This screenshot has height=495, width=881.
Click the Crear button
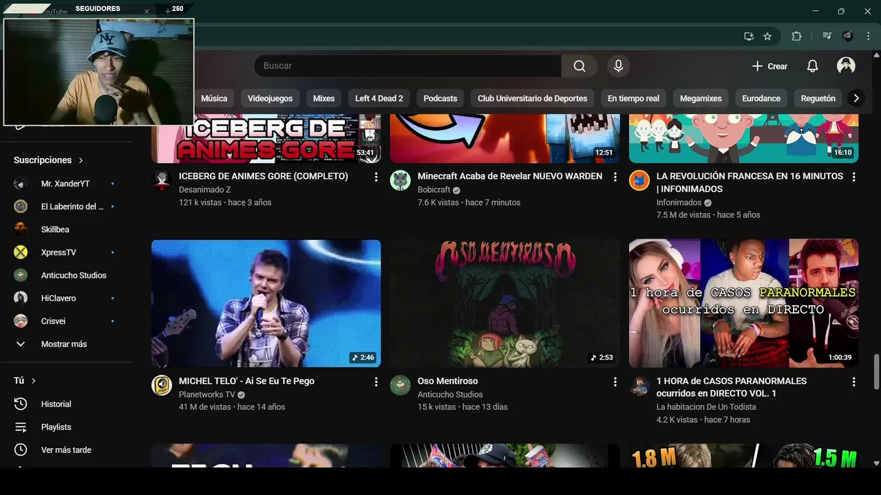click(x=769, y=66)
